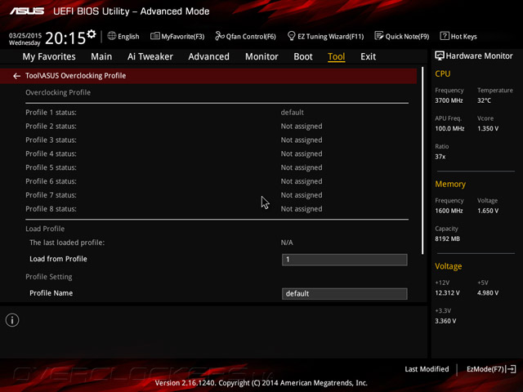523x392 pixels.
Task: Select the Profile 3 status row
Action: coord(217,140)
